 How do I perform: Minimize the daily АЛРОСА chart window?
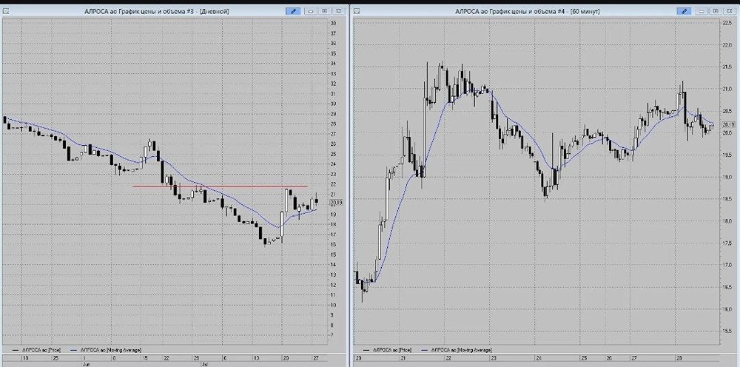(x=312, y=11)
